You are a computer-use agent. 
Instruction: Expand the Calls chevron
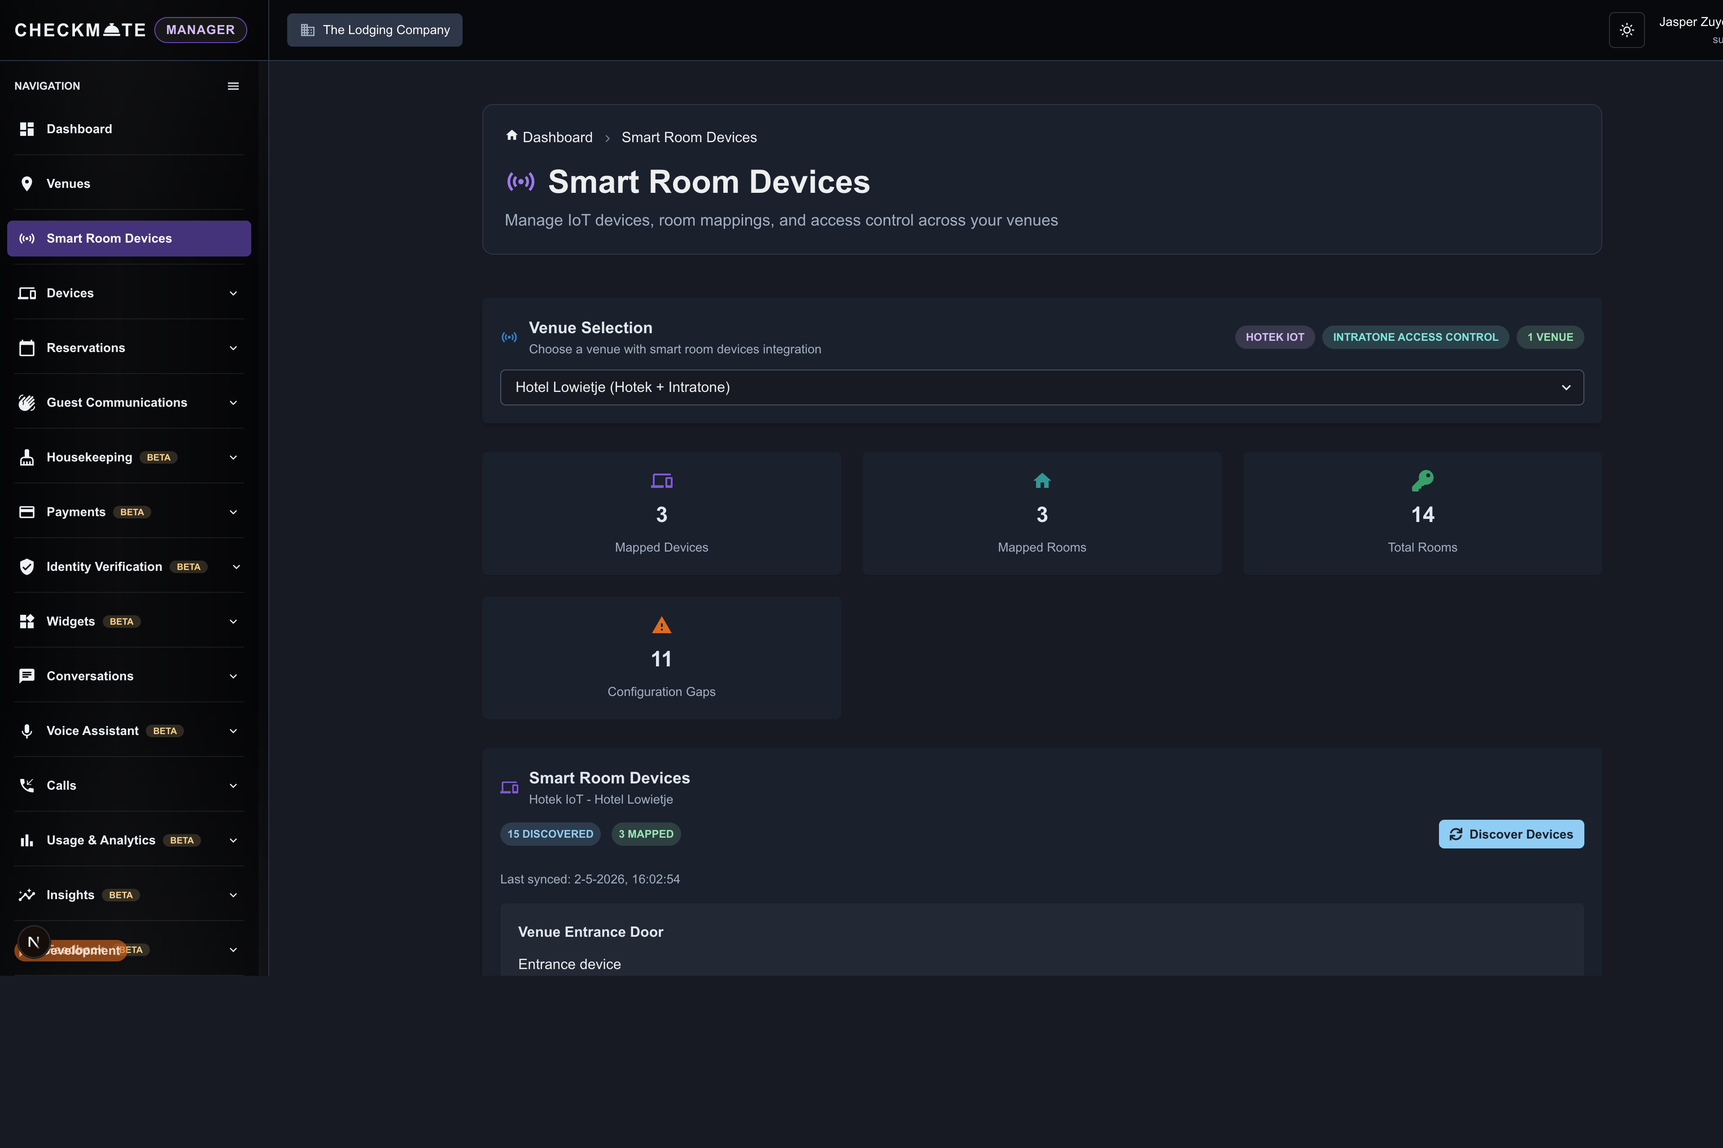[234, 786]
